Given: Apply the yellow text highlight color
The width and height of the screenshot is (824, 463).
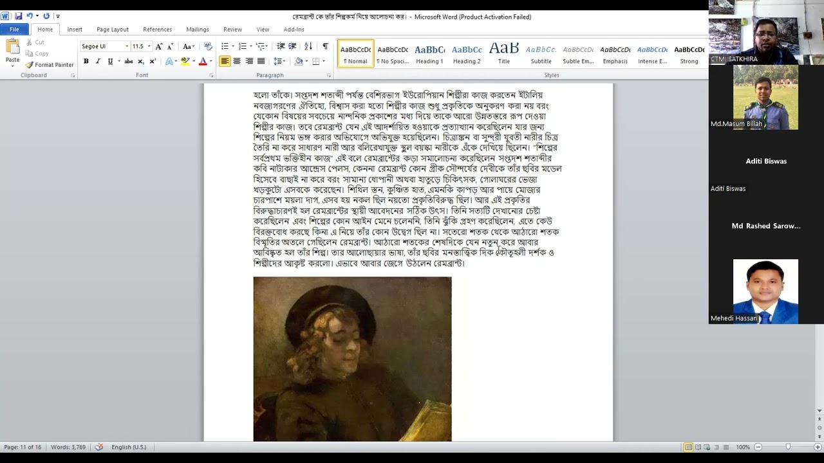Looking at the screenshot, I should (185, 61).
